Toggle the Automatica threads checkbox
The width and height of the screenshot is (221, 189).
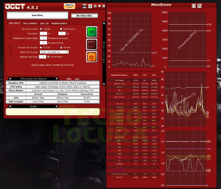click(48, 57)
